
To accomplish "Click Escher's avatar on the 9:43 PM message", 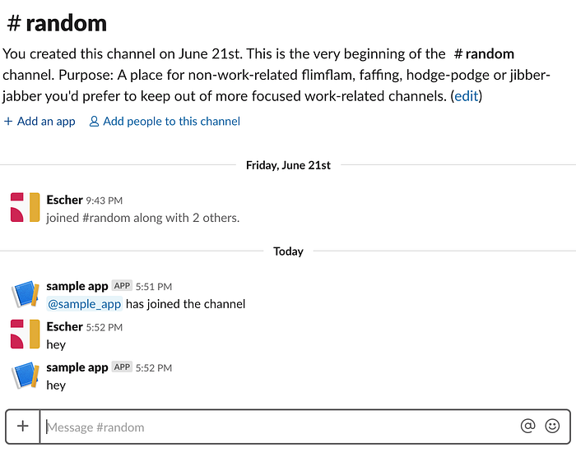I will [25, 207].
